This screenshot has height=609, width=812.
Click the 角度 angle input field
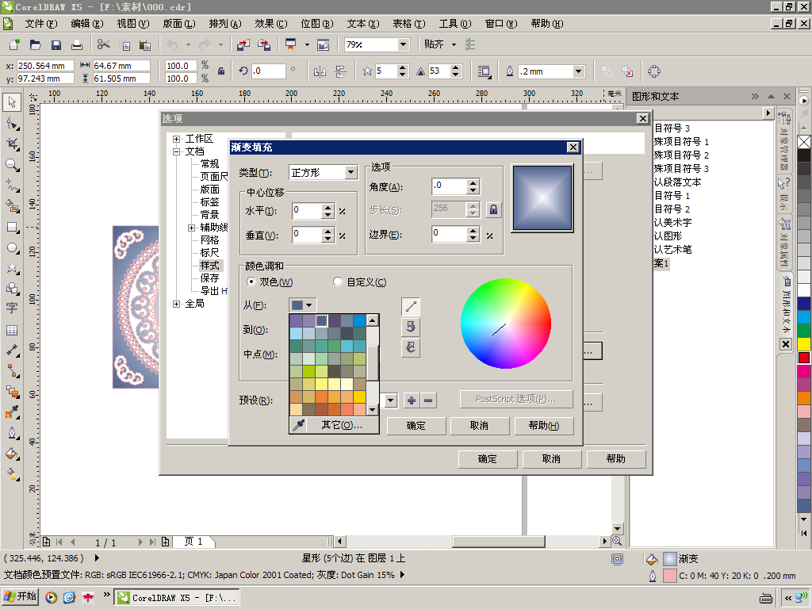coord(449,186)
